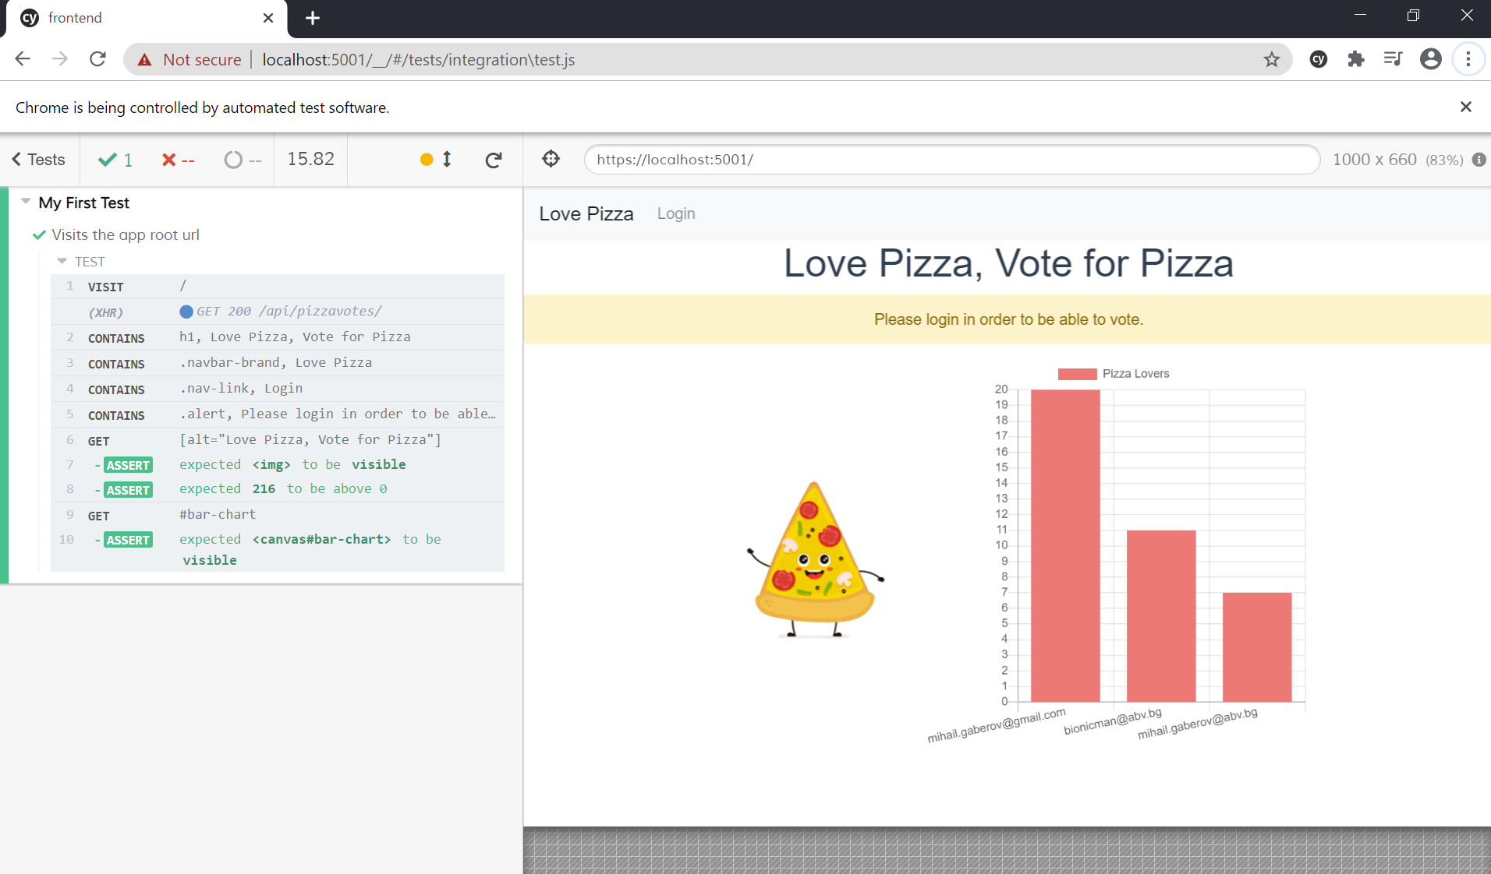Click the Love Pizza navbar brand
1491x874 pixels.
point(586,213)
